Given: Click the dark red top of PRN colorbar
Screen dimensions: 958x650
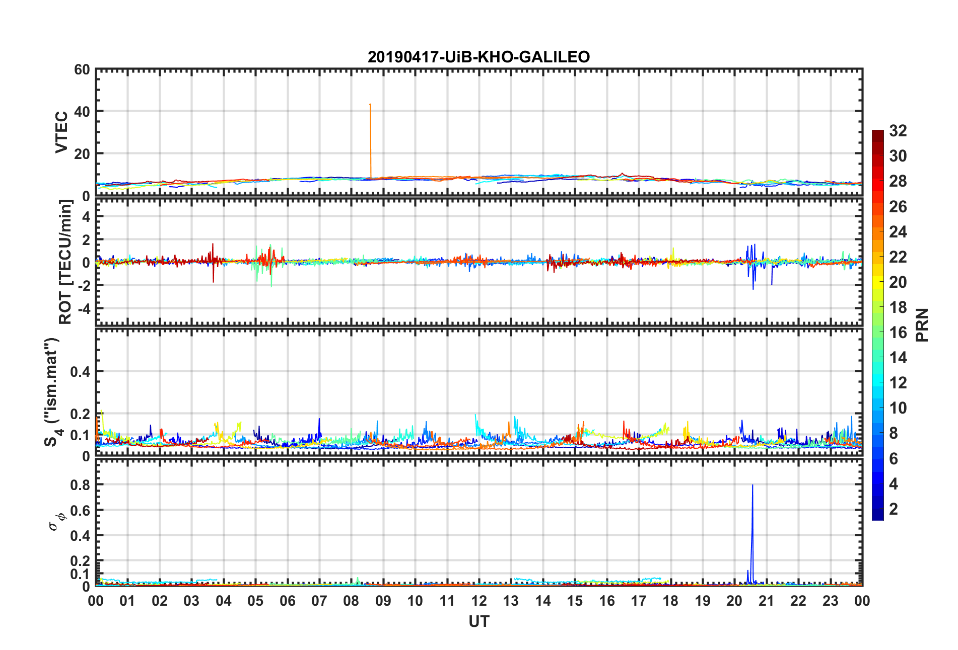Looking at the screenshot, I should [877, 136].
